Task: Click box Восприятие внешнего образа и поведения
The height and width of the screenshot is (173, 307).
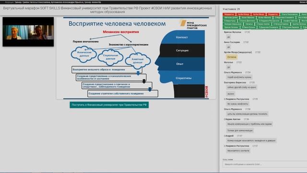Action: pos(107,70)
